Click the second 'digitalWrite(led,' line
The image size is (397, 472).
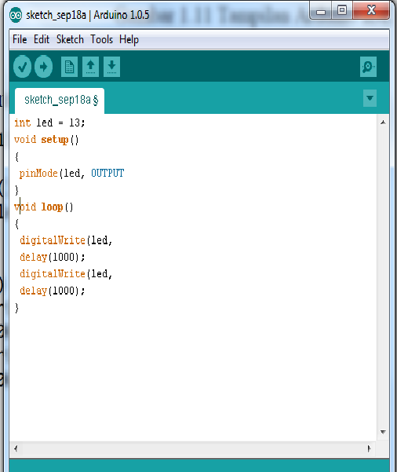tap(66, 274)
